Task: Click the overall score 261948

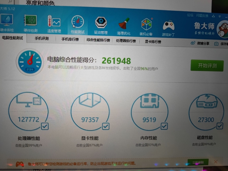Action: (x=116, y=61)
